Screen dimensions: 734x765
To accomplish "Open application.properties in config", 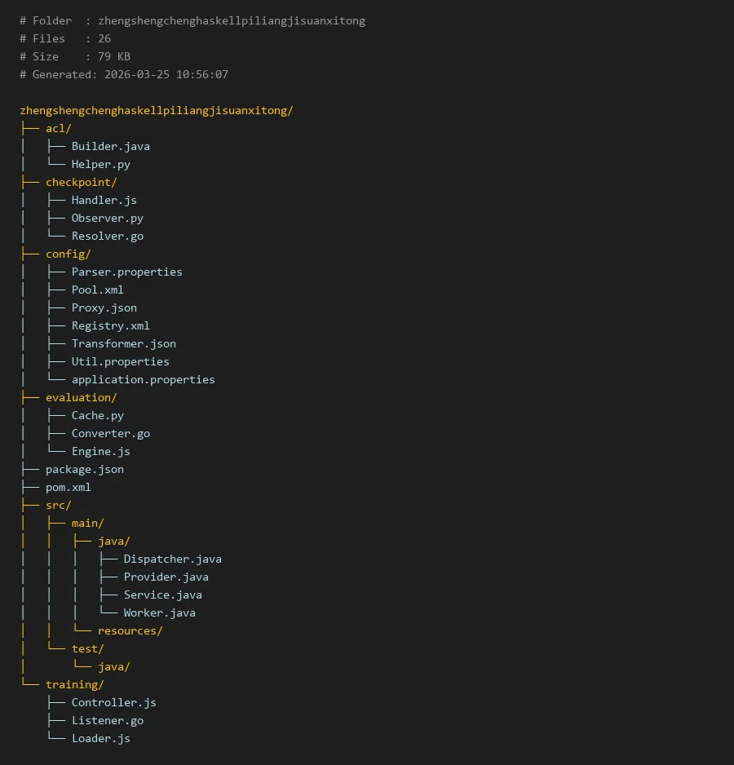I will coord(143,379).
